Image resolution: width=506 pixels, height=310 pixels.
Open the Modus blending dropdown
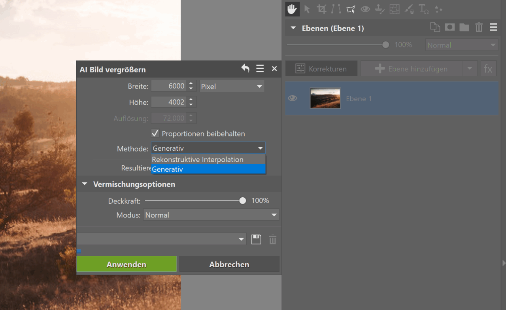click(211, 215)
